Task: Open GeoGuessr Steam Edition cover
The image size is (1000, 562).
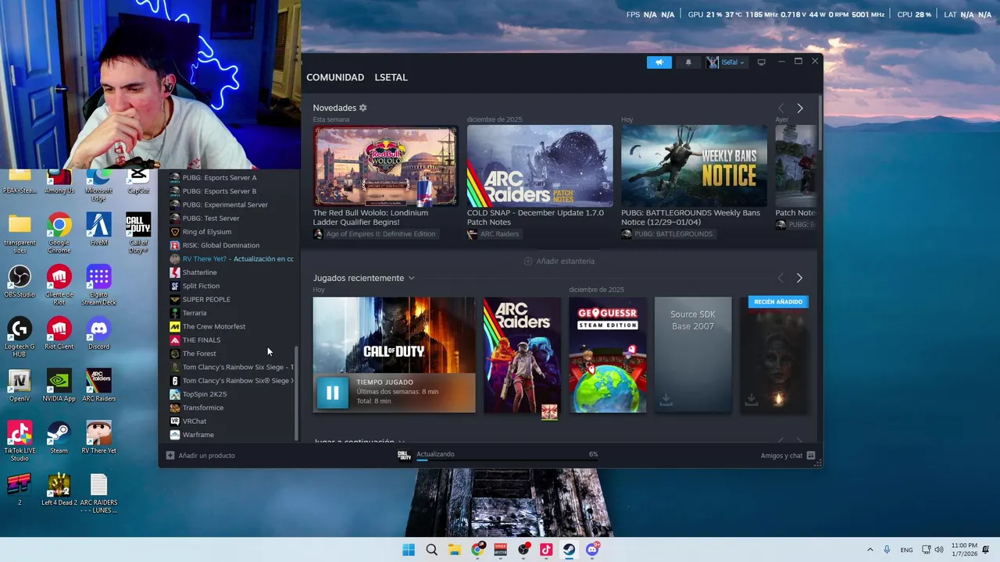Action: (608, 355)
